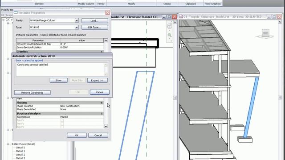Collapse the Detail Views (Detail) tree node
Viewport: 285px width, 160px height.
[8, 144]
